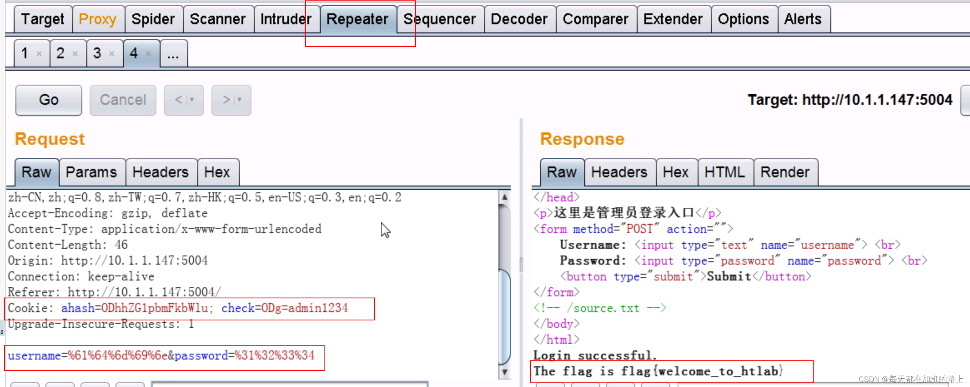This screenshot has width=970, height=387.
Task: Switch to the Repeater tool tab
Action: click(x=357, y=19)
